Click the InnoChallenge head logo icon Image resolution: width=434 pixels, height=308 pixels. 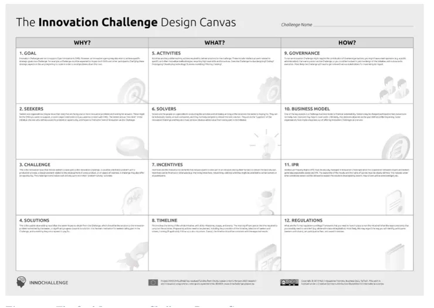pos(23,282)
